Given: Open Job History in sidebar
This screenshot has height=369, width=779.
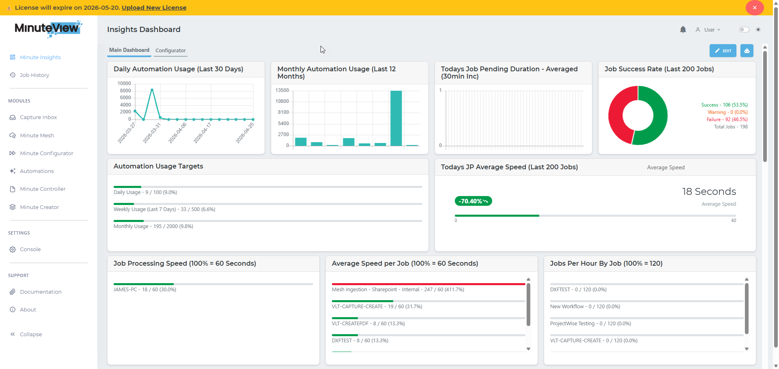Looking at the screenshot, I should point(34,75).
